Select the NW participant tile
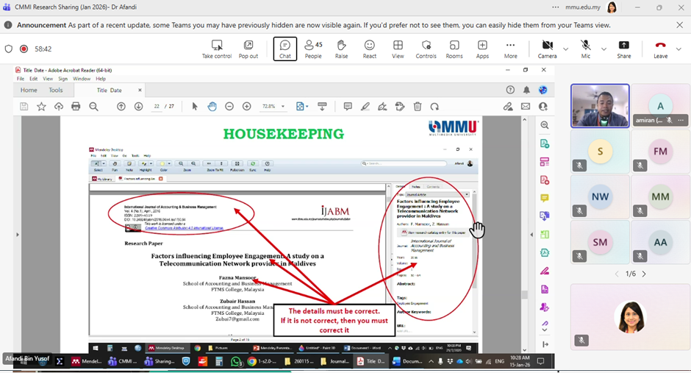This screenshot has height=373, width=691. [x=600, y=196]
